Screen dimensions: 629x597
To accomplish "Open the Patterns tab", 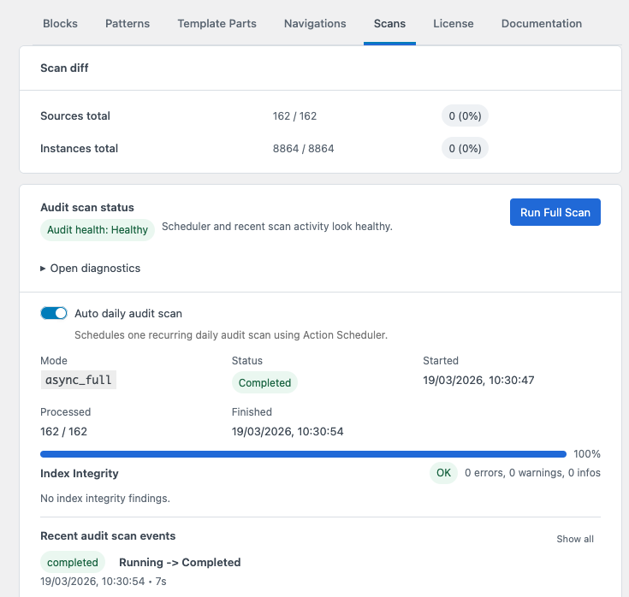I will (x=128, y=24).
